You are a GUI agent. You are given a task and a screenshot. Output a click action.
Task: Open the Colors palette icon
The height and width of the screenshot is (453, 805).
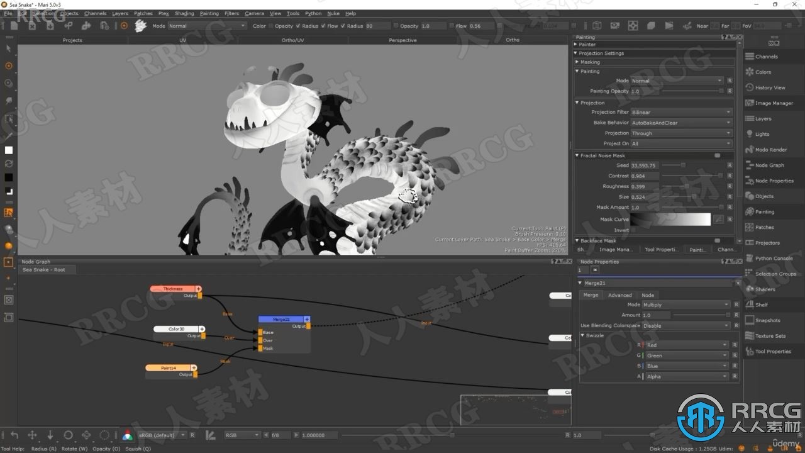750,72
